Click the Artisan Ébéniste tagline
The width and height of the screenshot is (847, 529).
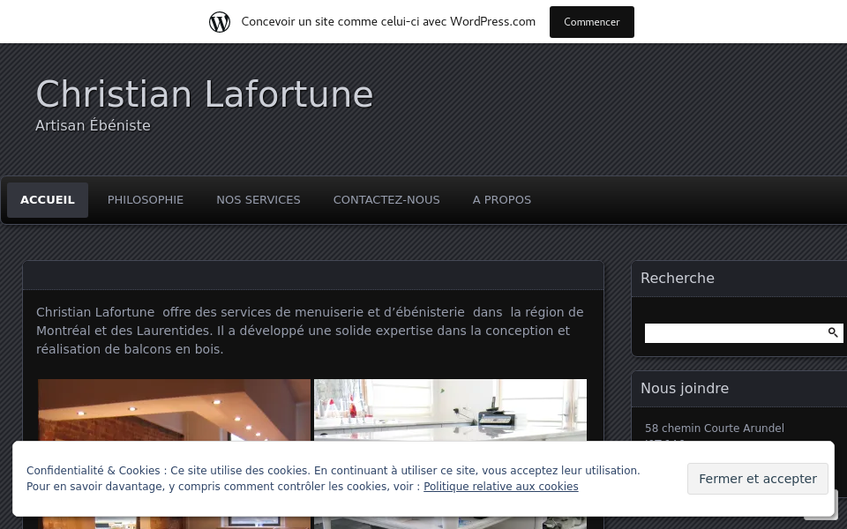point(93,125)
